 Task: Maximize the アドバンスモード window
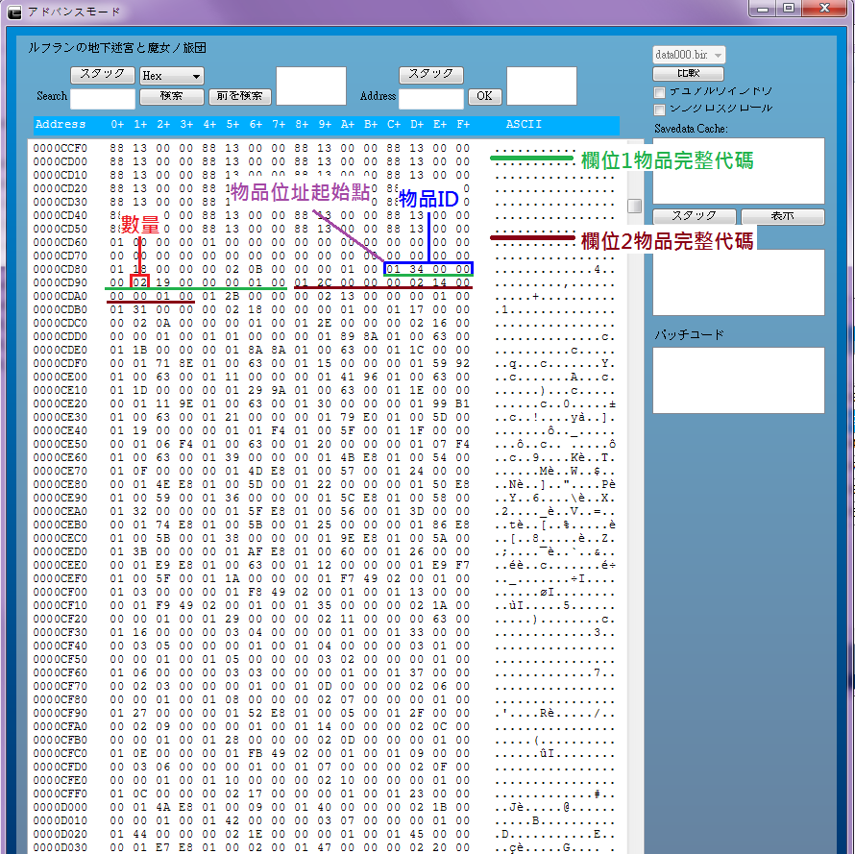(x=788, y=9)
